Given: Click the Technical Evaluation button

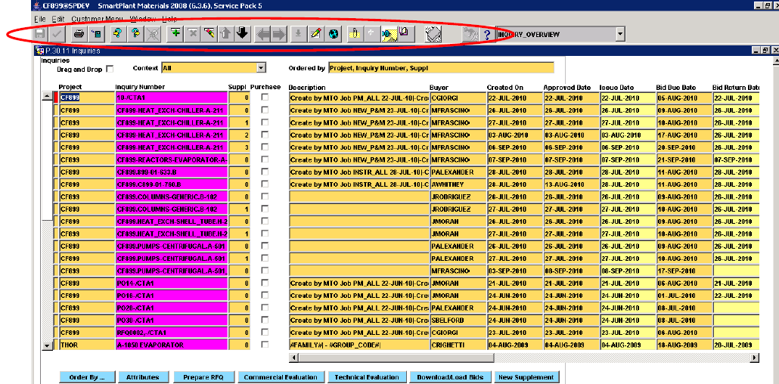Looking at the screenshot, I should tap(367, 377).
